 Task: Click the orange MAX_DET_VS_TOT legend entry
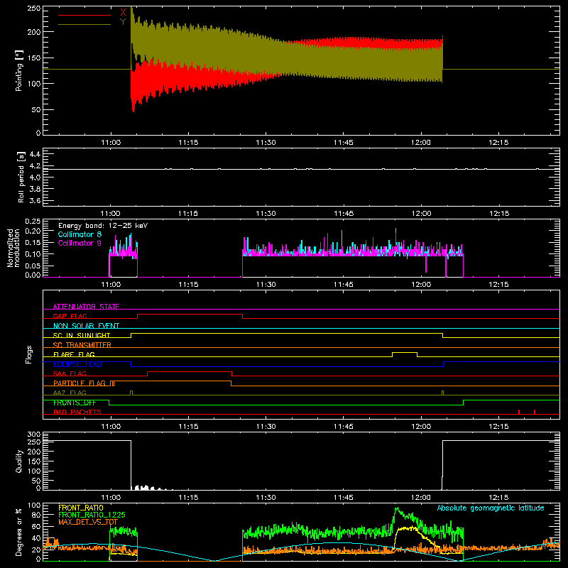[x=88, y=522]
